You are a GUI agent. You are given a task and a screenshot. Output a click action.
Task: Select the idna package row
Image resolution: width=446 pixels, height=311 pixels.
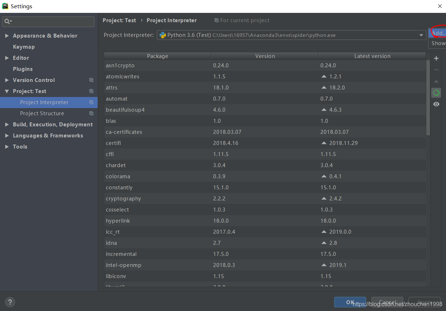pos(265,243)
